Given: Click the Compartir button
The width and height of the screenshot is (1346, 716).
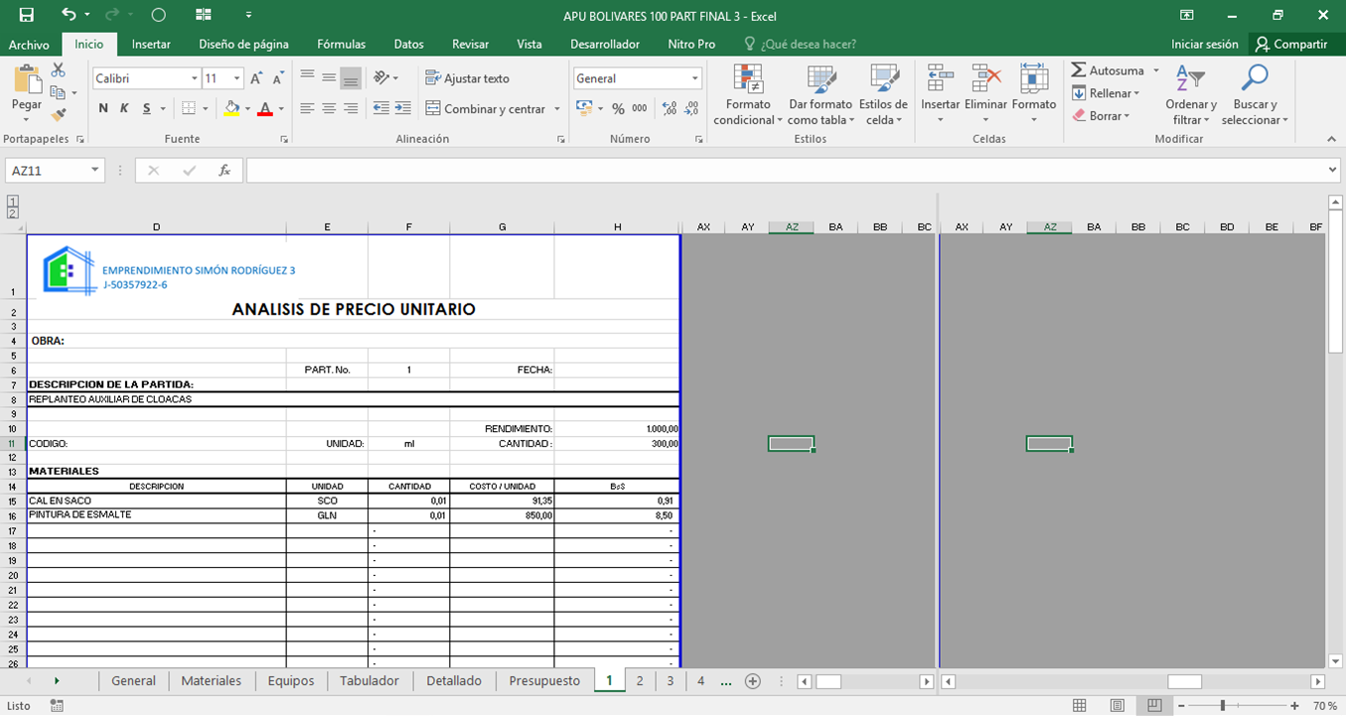Looking at the screenshot, I should (x=1290, y=45).
